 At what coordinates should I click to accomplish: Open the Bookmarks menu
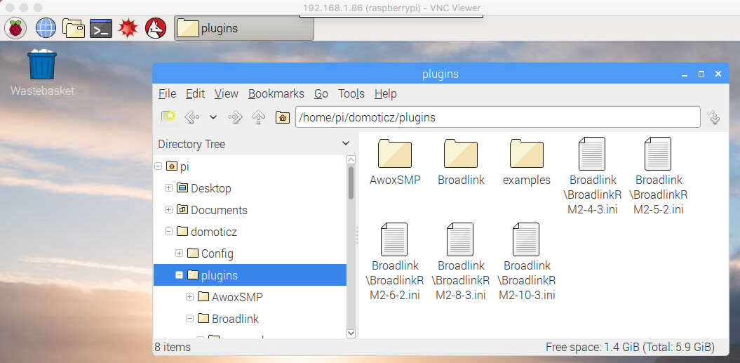click(276, 93)
